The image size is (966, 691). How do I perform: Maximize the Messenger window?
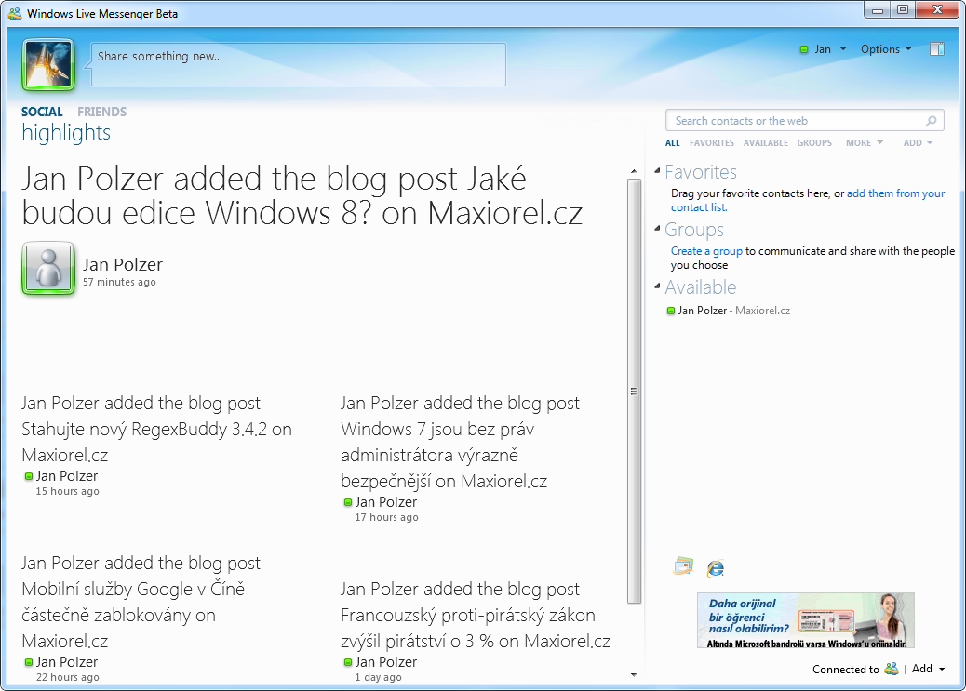click(x=903, y=9)
